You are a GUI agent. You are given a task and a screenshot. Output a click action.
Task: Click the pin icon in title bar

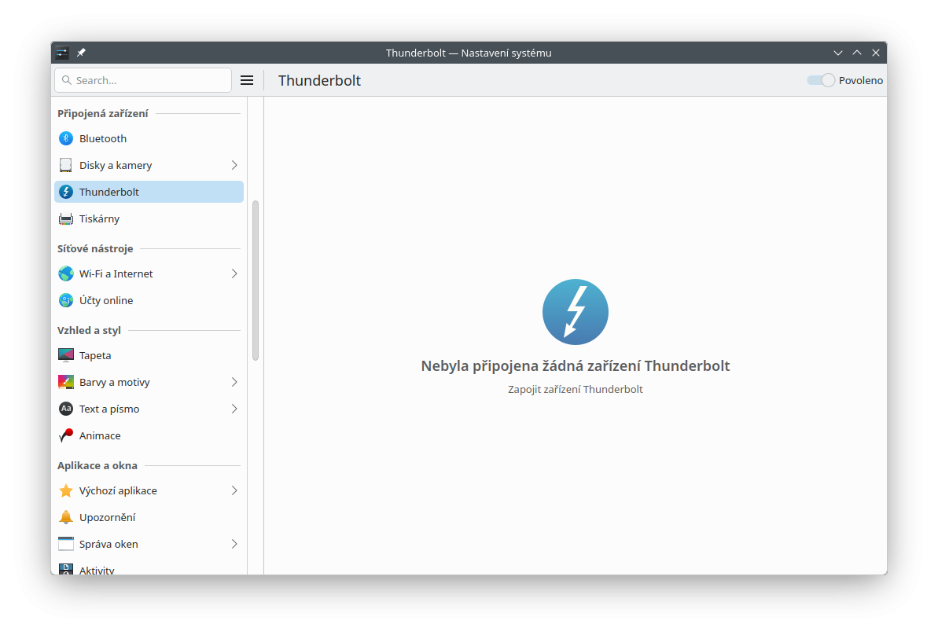click(81, 53)
